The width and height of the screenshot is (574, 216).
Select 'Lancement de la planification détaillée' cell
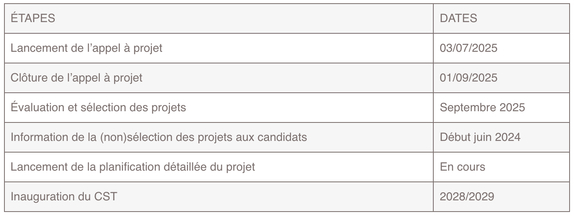pyautogui.click(x=133, y=167)
